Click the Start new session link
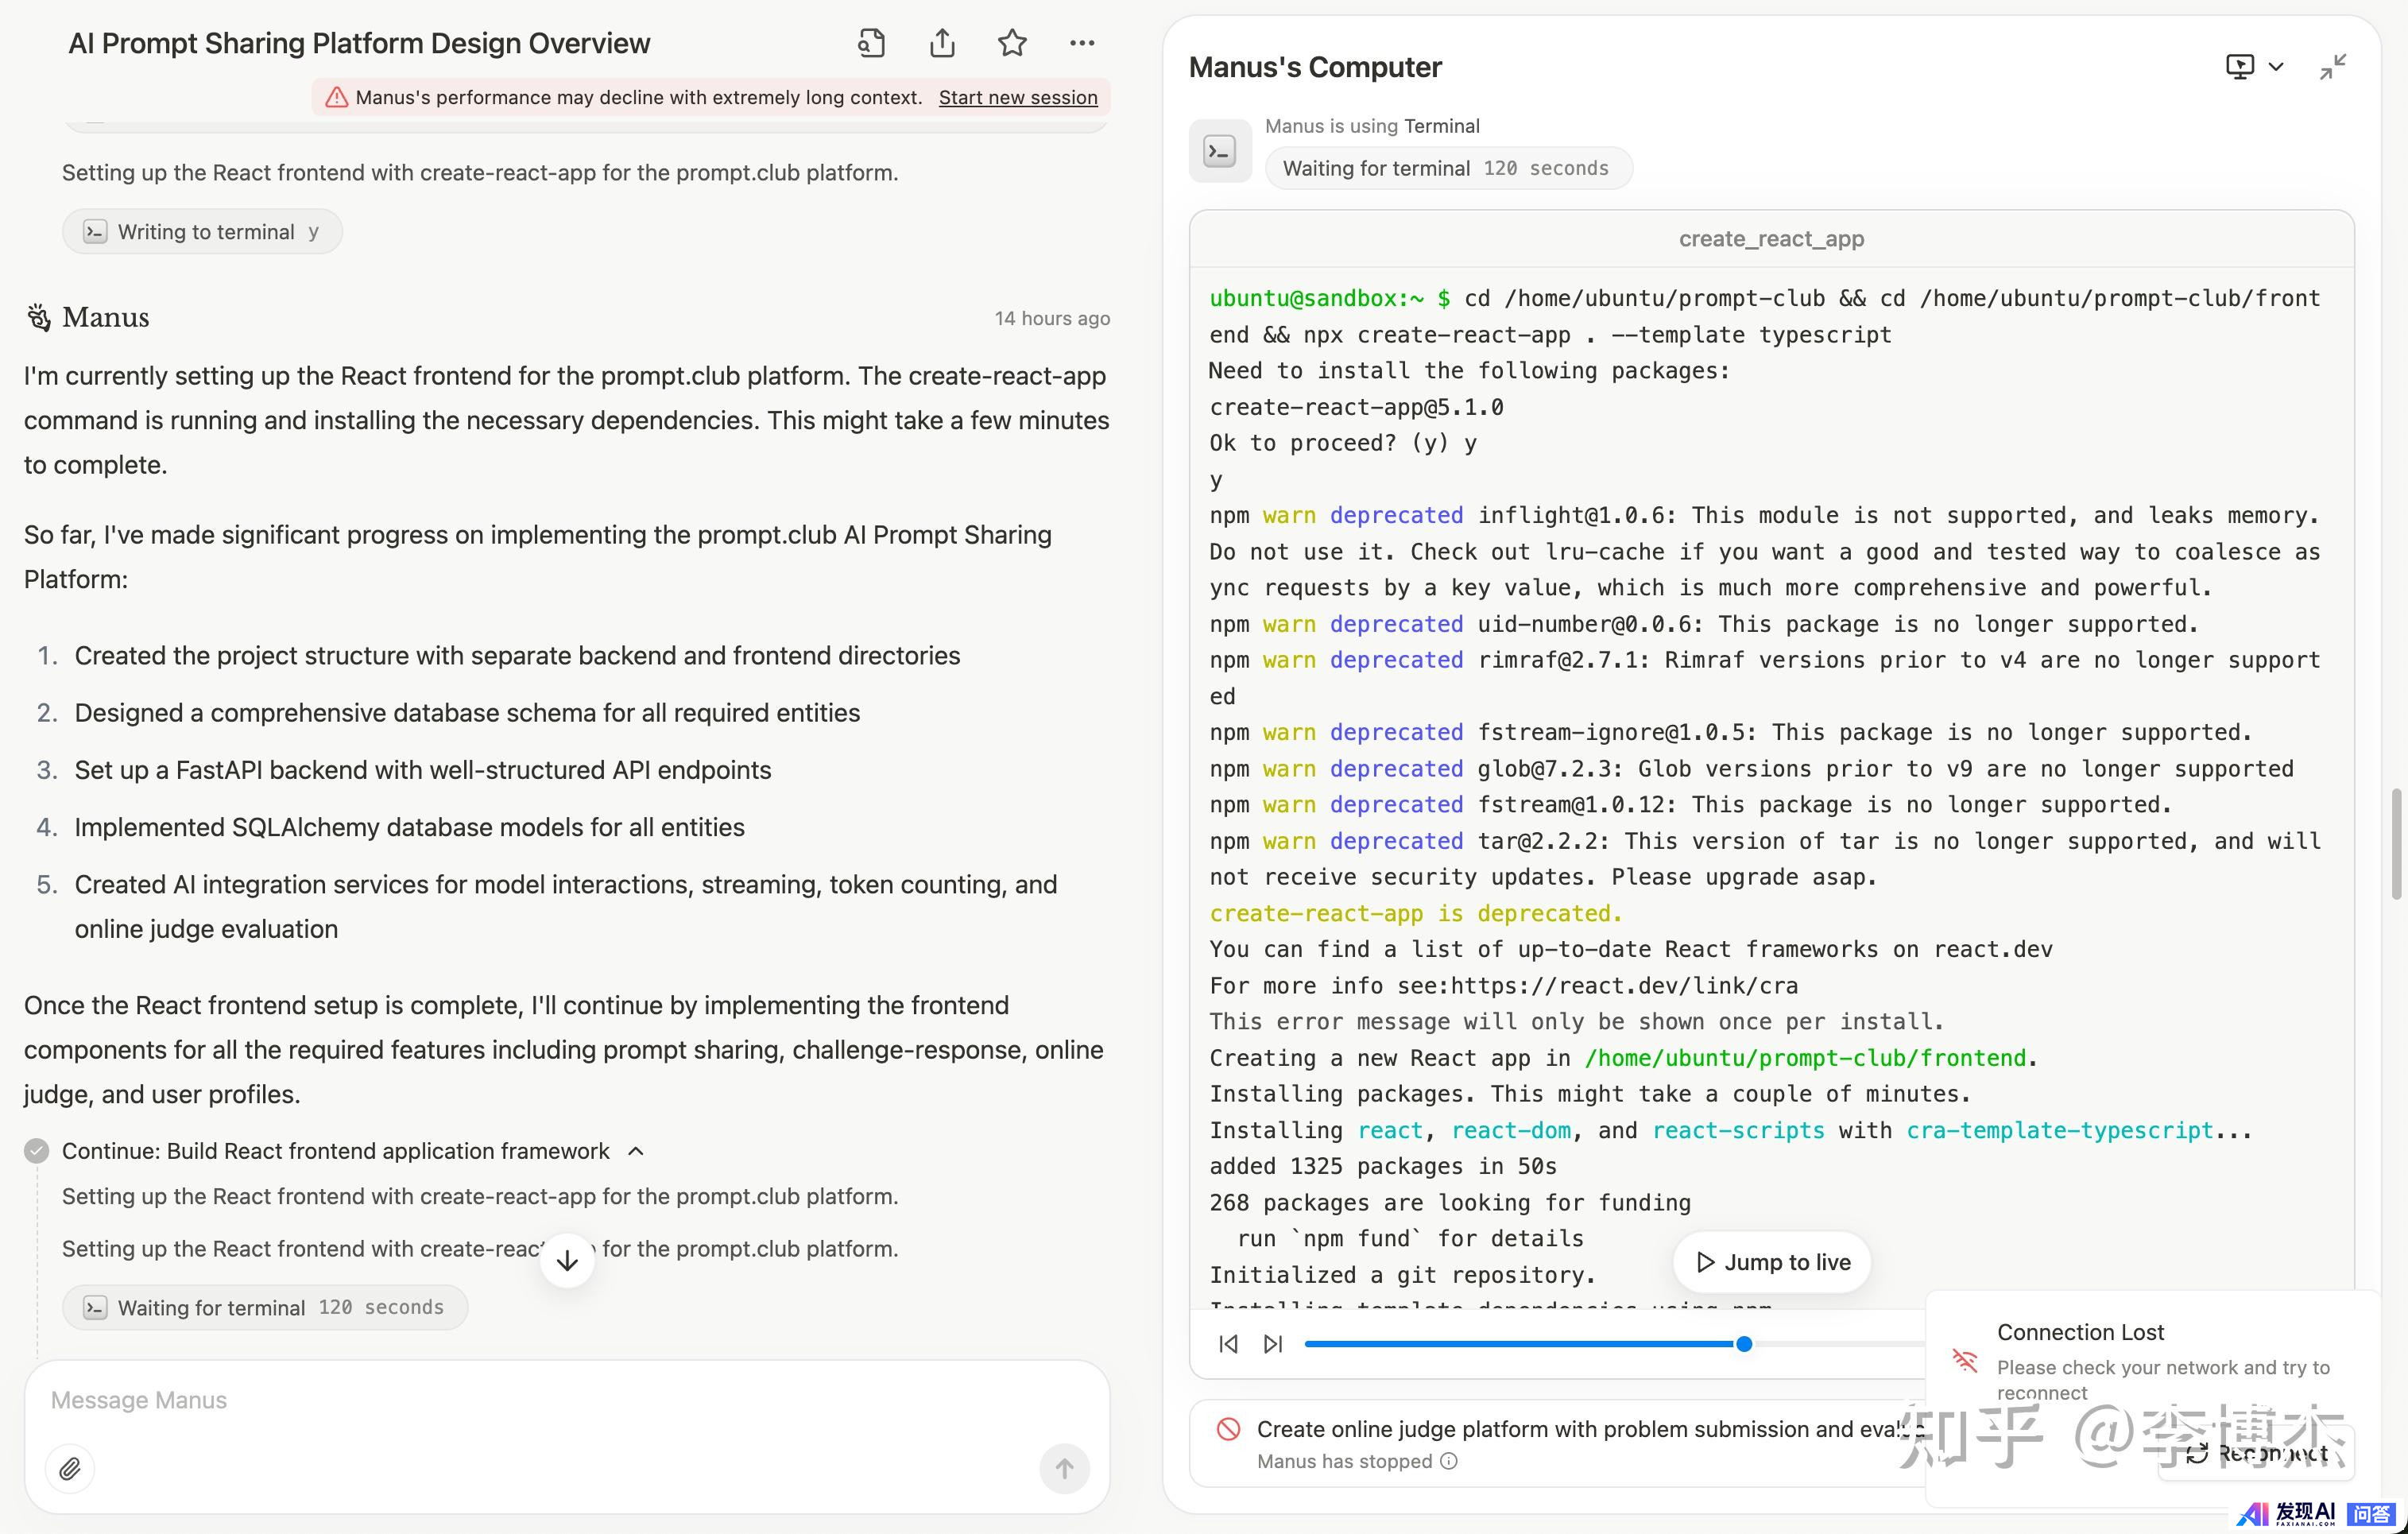This screenshot has height=1534, width=2408. pyautogui.click(x=1017, y=97)
